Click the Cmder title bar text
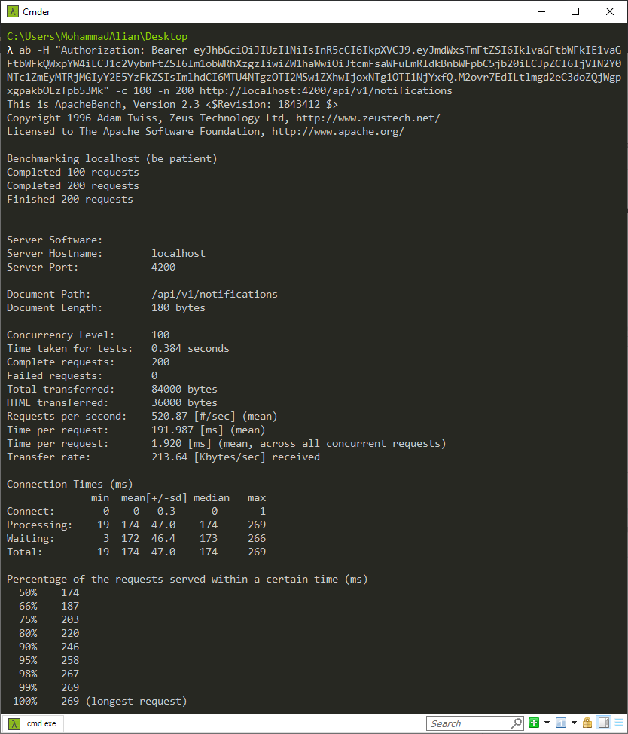This screenshot has height=734, width=628. [38, 11]
